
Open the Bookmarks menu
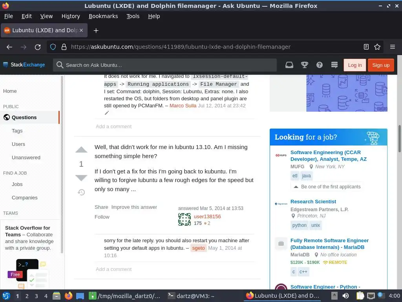coord(103,16)
